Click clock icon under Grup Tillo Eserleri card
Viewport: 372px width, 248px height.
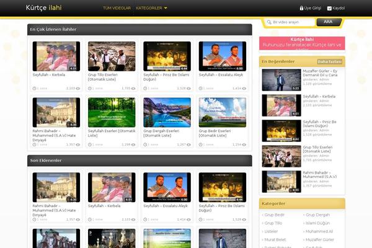90,88
